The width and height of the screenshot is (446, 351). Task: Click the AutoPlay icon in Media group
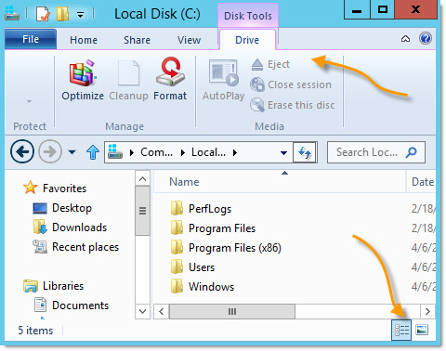(x=224, y=73)
